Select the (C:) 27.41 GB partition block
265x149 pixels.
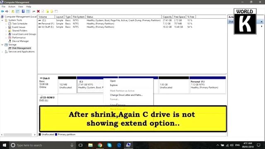(90, 85)
